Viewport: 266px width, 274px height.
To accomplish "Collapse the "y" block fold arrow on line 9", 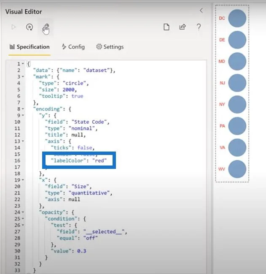I will (23, 116).
